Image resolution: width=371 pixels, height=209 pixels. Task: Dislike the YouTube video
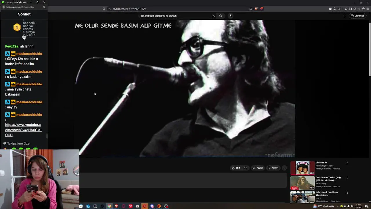pos(245,168)
